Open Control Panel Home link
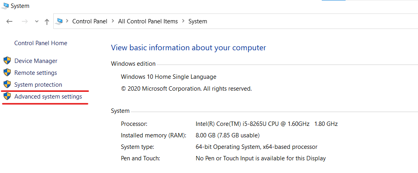The width and height of the screenshot is (418, 173). (x=41, y=43)
